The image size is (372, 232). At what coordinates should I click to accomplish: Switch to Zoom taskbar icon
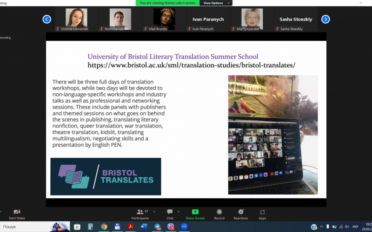184,227
